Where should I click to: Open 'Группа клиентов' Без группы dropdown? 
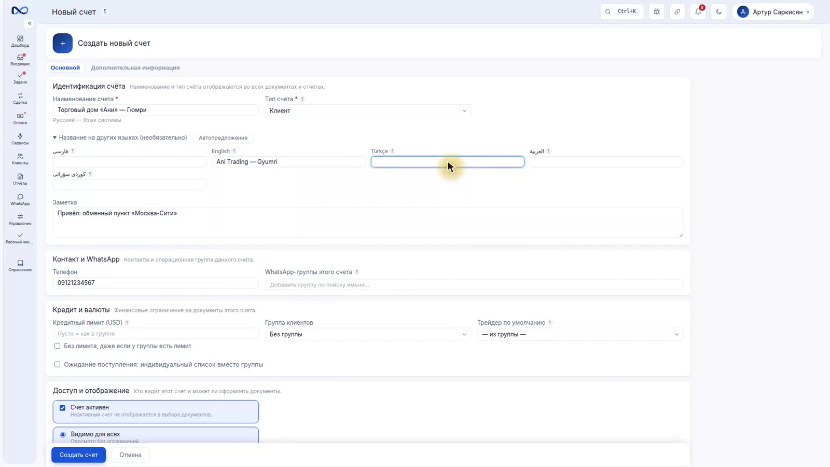pyautogui.click(x=368, y=334)
